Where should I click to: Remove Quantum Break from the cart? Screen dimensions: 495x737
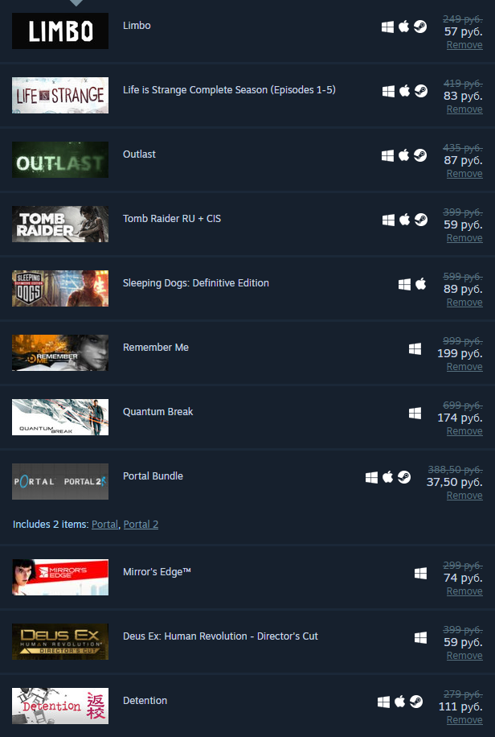coord(464,431)
